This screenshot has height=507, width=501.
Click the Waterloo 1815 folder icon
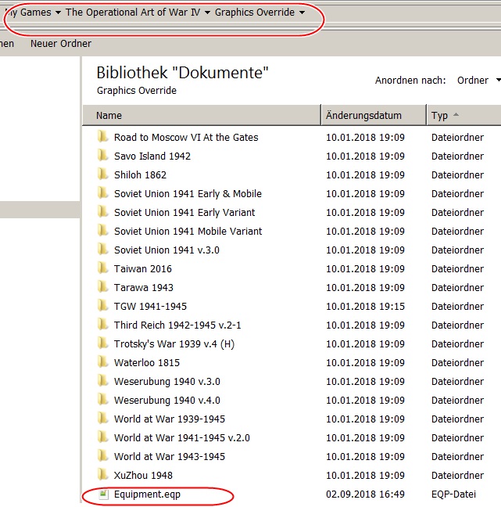pyautogui.click(x=102, y=362)
